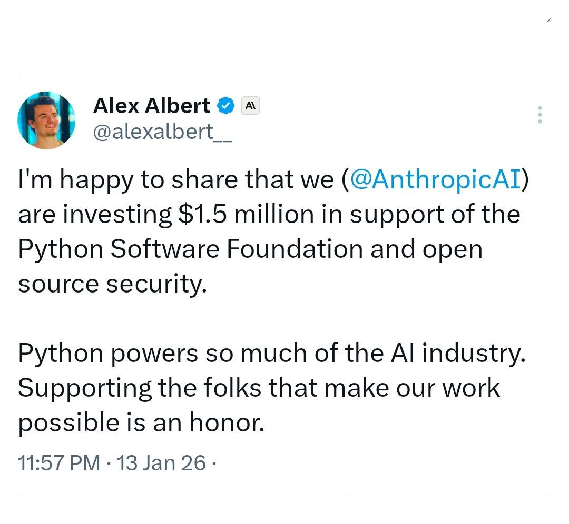Follow the @AnthropicAI mention link
The width and height of the screenshot is (569, 524).
click(435, 180)
